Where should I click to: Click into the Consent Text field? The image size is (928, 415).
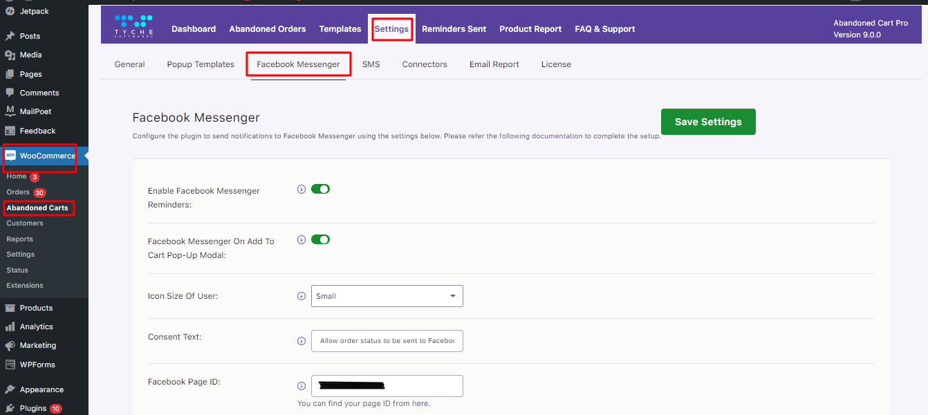[x=387, y=341]
